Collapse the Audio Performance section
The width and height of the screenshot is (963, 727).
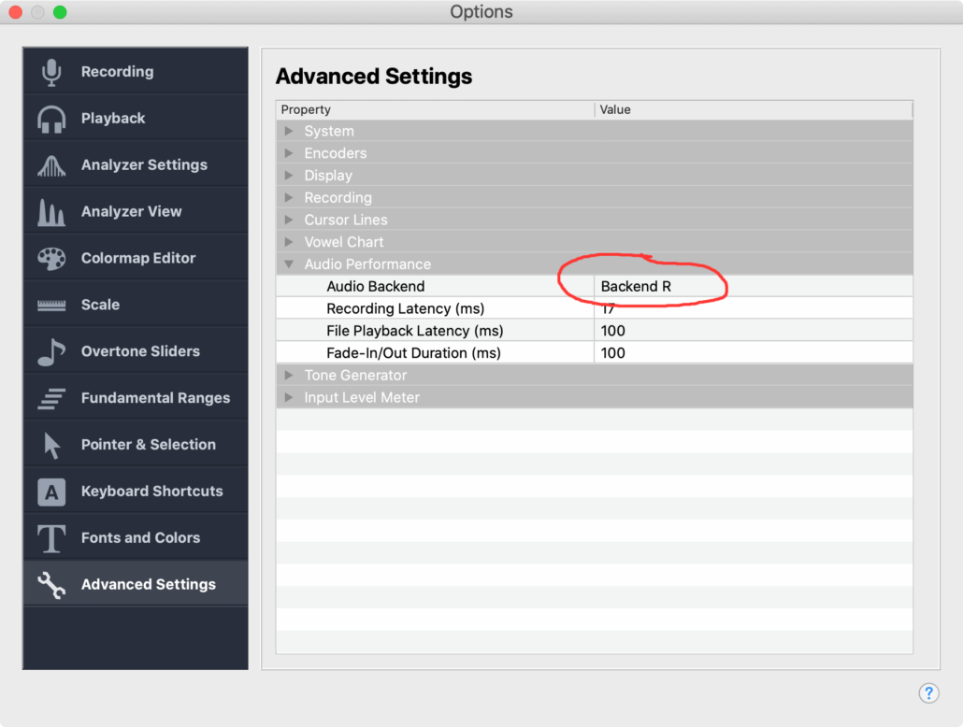tap(289, 264)
